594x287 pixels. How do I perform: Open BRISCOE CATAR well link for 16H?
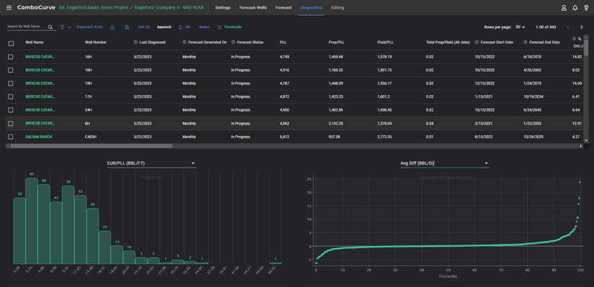[40, 57]
